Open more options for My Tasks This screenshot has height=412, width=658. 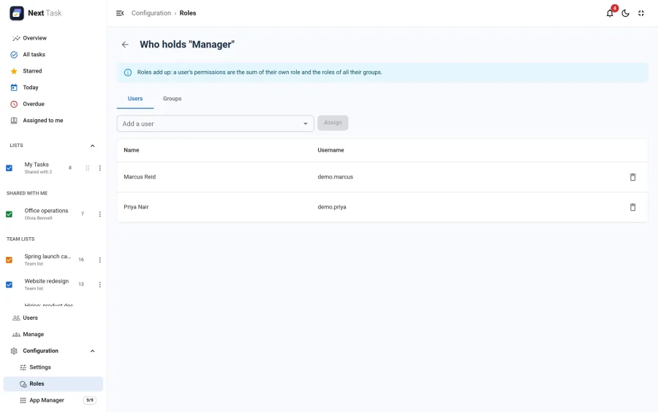(x=100, y=168)
